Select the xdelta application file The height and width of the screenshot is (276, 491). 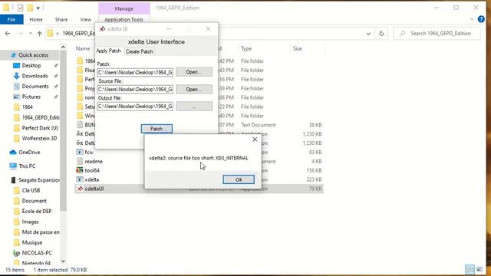coord(91,179)
